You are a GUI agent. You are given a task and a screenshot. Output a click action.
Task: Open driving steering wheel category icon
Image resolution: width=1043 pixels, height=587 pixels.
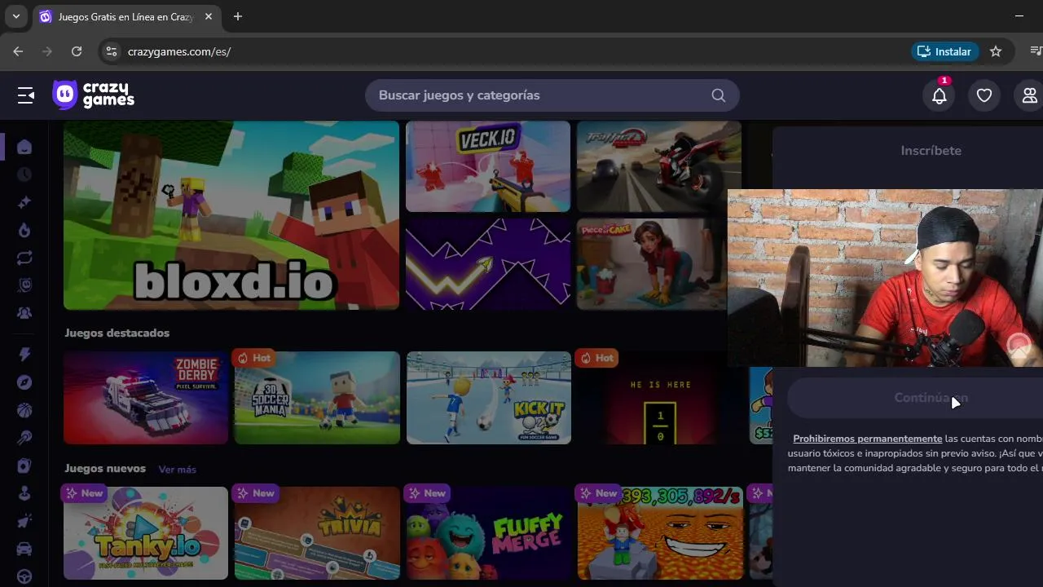click(24, 576)
